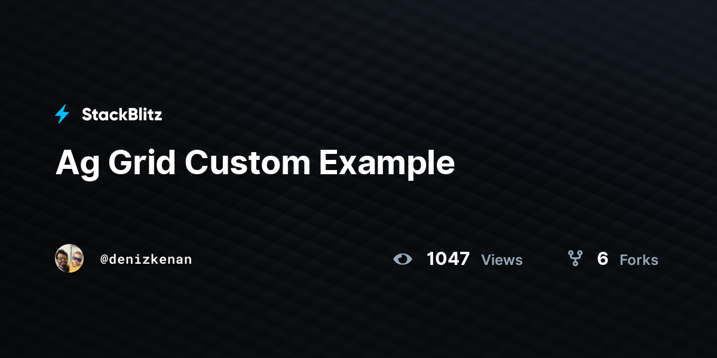Viewport: 717px width, 358px height.
Task: Click the Forks label
Action: pos(639,260)
